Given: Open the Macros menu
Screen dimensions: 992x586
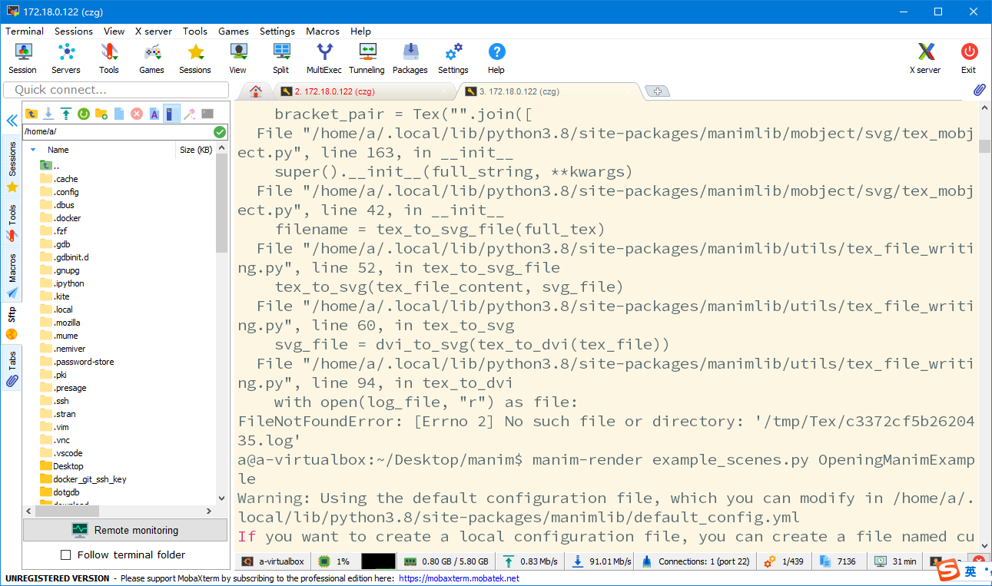Looking at the screenshot, I should coord(322,31).
